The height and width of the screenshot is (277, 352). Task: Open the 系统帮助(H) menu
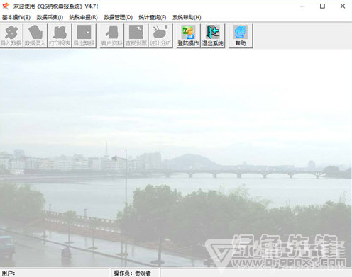[x=187, y=17]
